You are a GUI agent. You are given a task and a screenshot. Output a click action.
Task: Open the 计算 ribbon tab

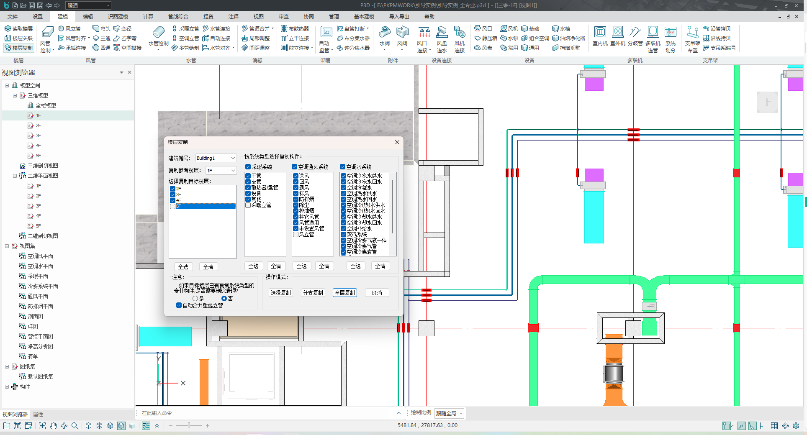pyautogui.click(x=148, y=17)
